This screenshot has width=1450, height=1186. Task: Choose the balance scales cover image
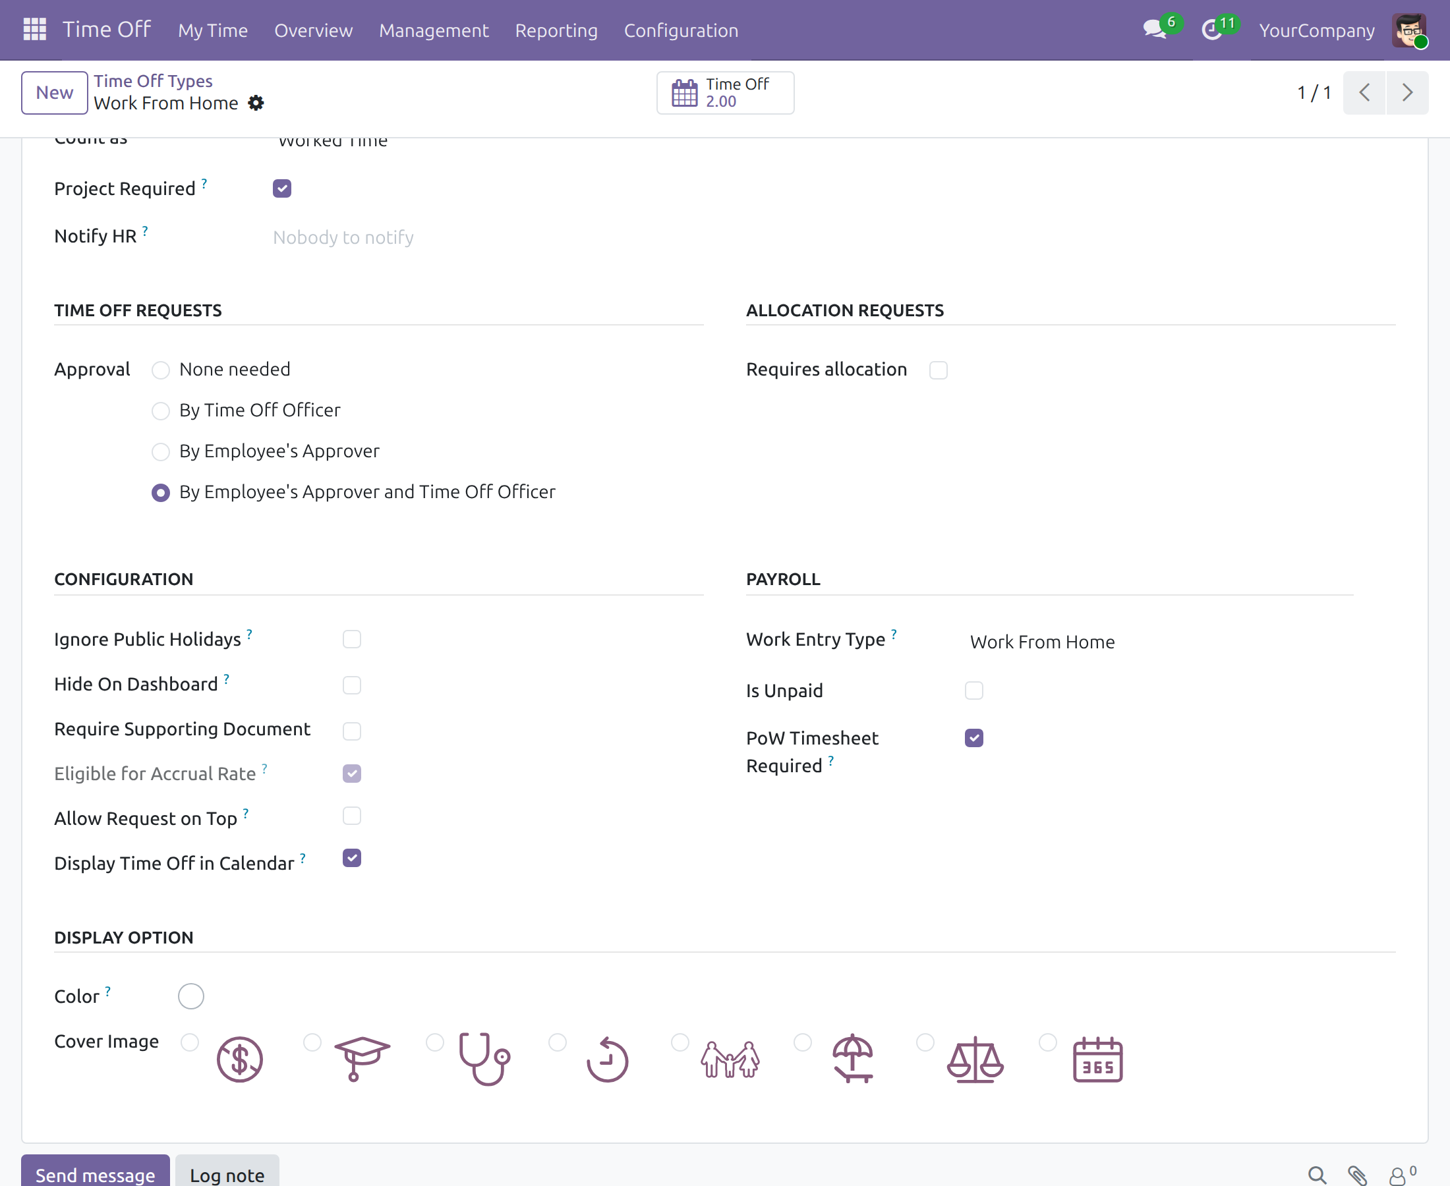coord(975,1059)
